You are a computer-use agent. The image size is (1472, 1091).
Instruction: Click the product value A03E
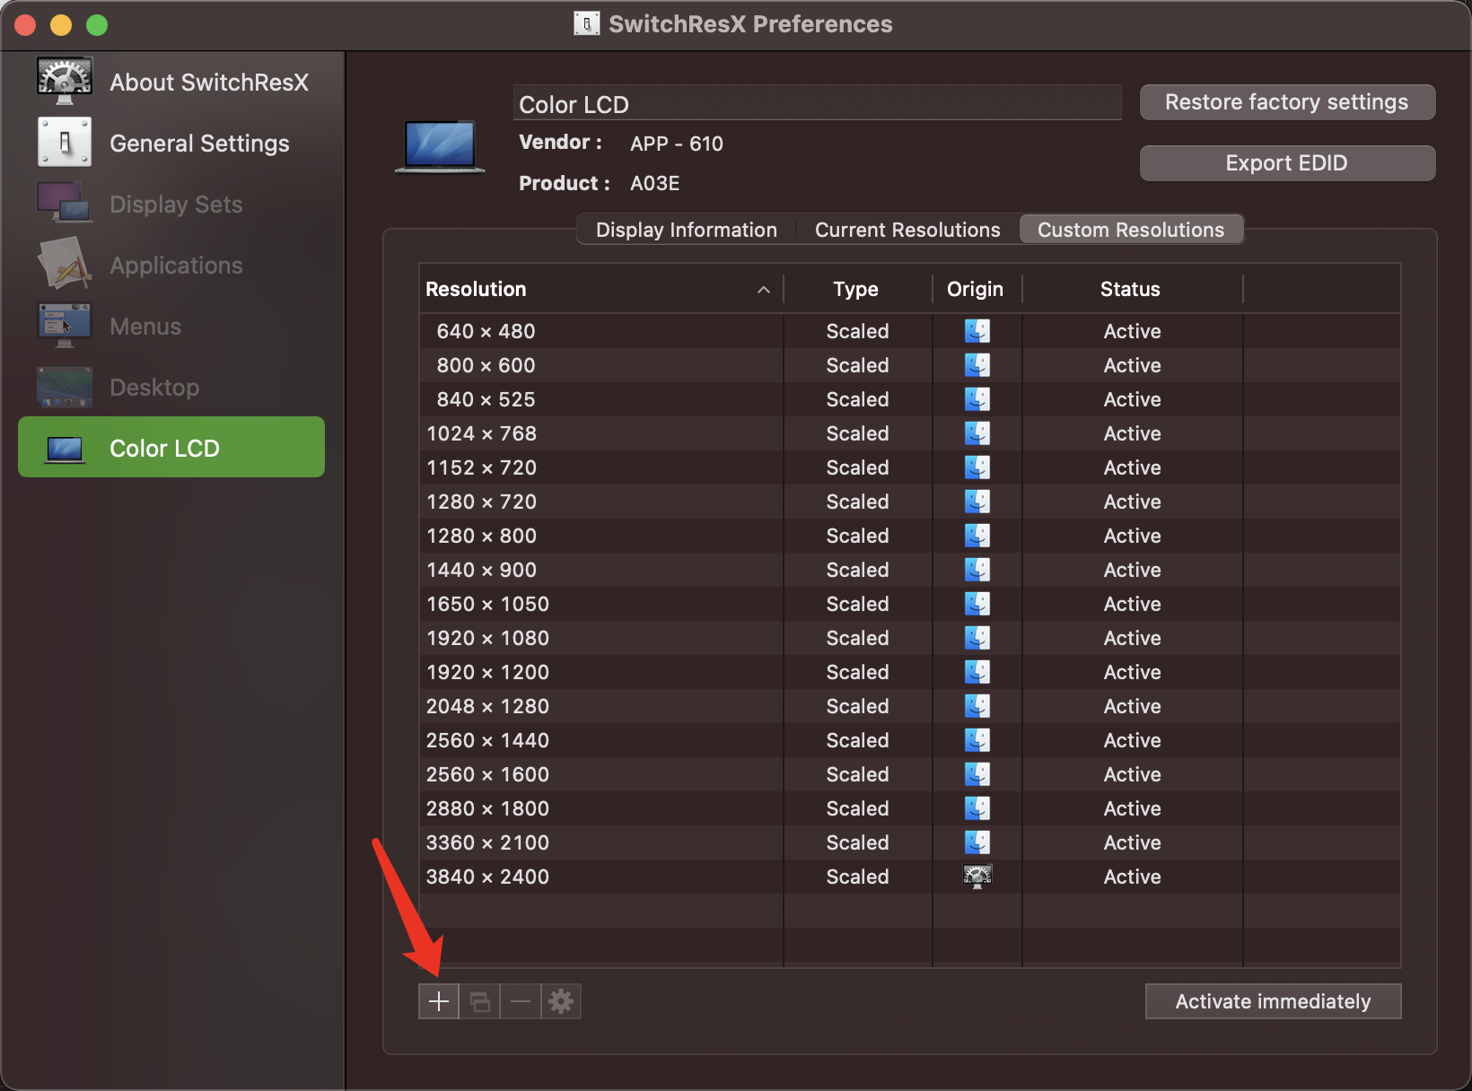tap(655, 183)
